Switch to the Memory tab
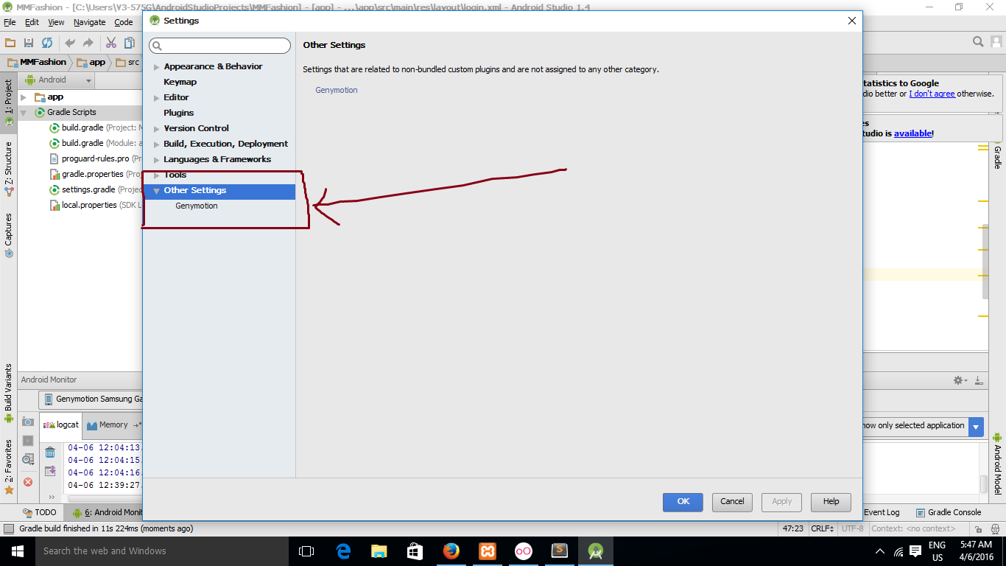Viewport: 1006px width, 566px height. tap(107, 425)
